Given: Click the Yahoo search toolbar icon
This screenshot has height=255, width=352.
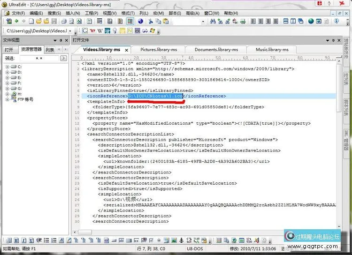Looking at the screenshot, I should (93, 30).
